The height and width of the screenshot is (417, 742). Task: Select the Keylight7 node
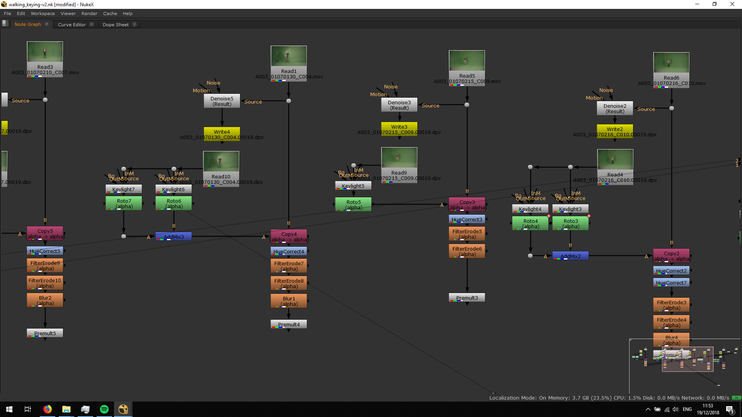124,189
